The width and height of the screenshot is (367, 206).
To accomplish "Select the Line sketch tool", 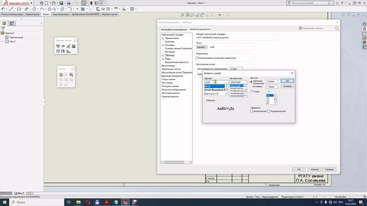I will click(11, 9).
